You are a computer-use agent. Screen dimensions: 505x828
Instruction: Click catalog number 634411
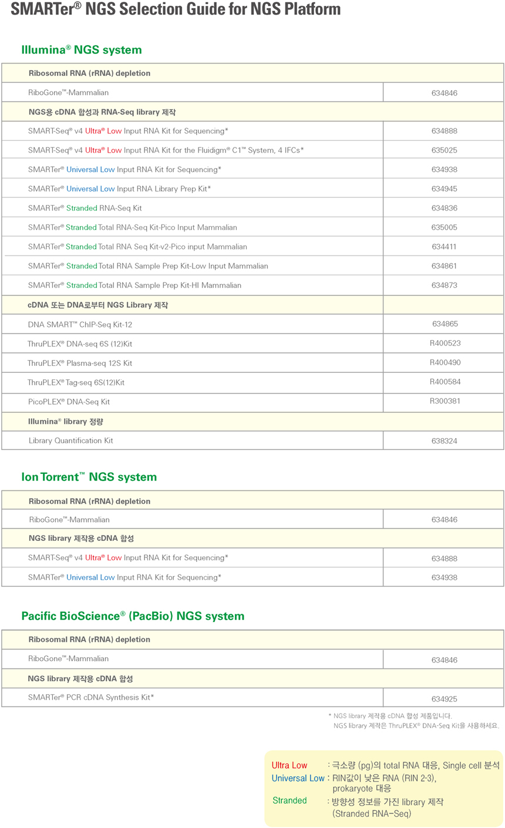444,247
